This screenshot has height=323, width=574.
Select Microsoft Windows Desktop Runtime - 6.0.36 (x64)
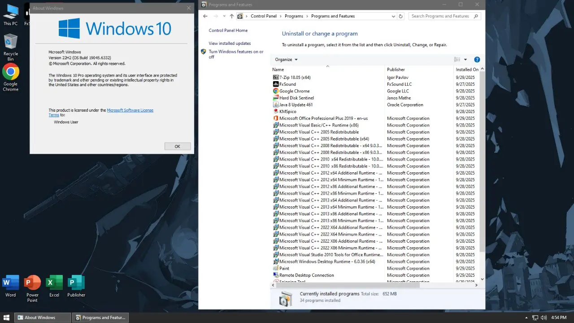[375, 262]
